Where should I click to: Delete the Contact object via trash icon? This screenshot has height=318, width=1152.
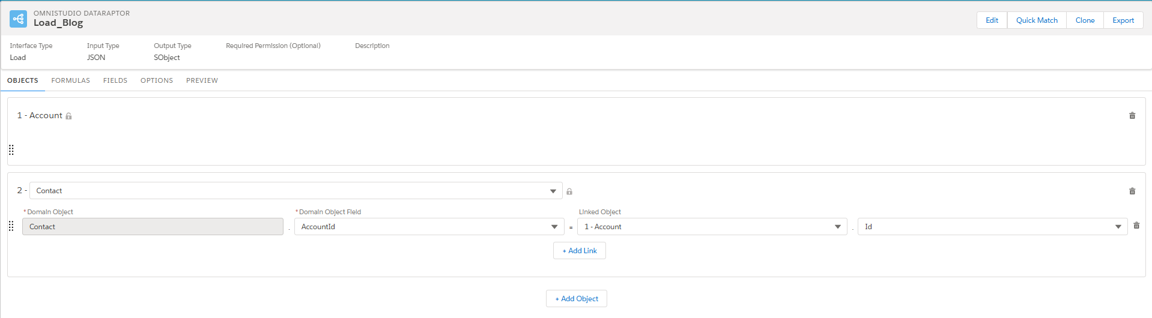[1132, 191]
